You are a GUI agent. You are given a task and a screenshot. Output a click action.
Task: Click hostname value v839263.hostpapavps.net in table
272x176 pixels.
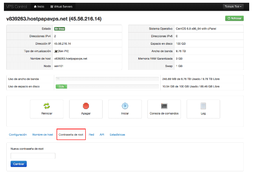click(x=71, y=58)
